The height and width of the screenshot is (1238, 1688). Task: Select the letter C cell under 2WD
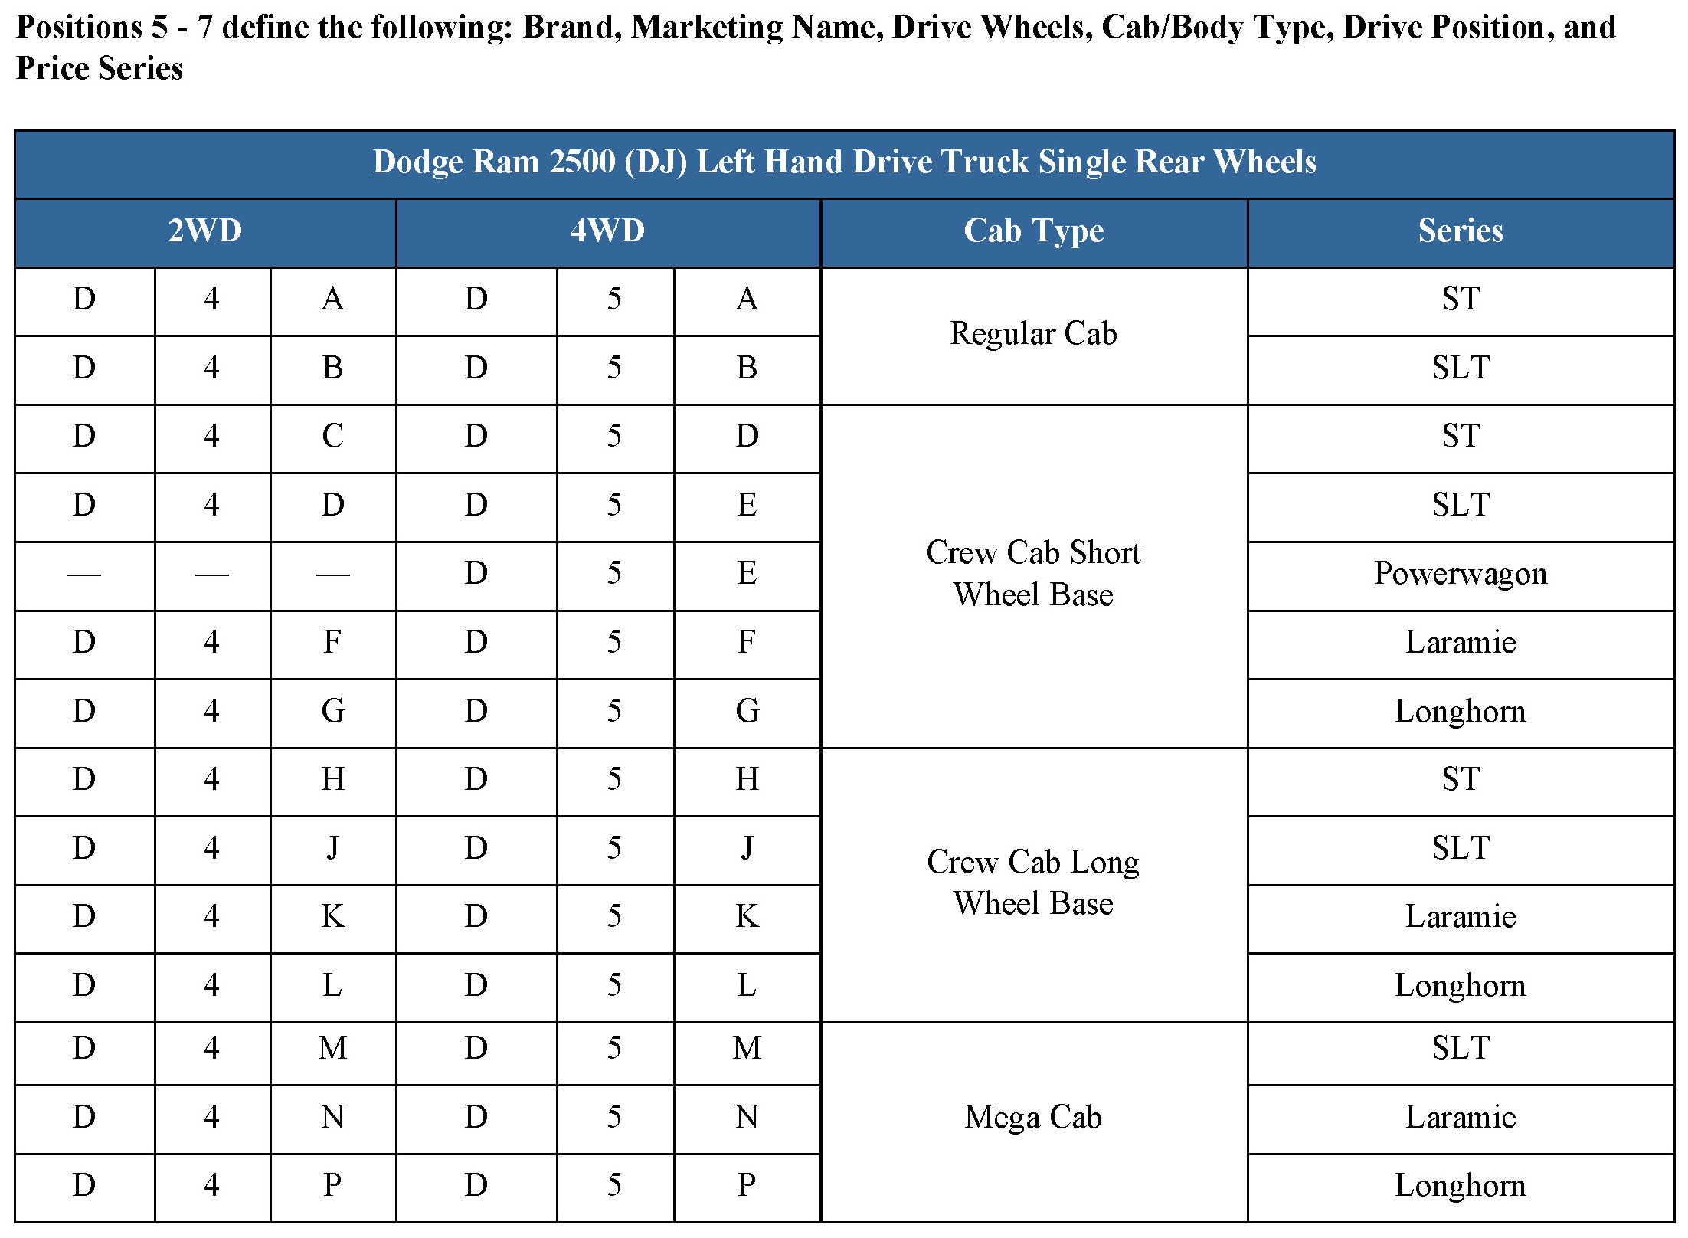(332, 437)
